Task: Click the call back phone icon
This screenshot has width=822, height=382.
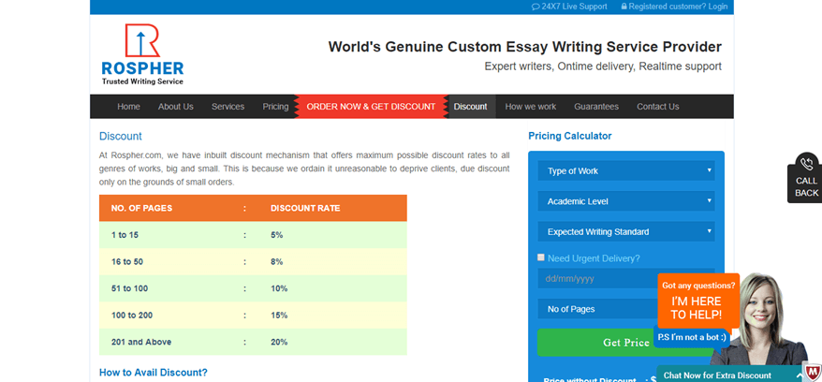Action: pyautogui.click(x=807, y=164)
